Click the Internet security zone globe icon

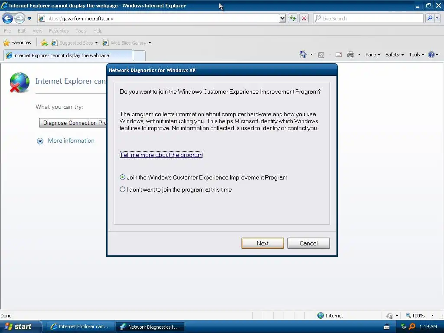point(320,316)
